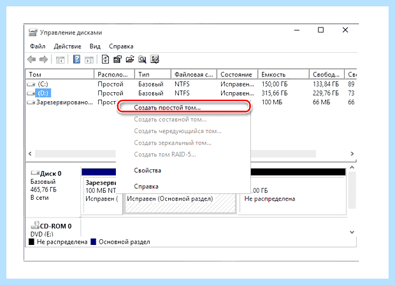This screenshot has height=285, width=395.
Task: Click Базовый in the (D:) row
Action: (150, 94)
